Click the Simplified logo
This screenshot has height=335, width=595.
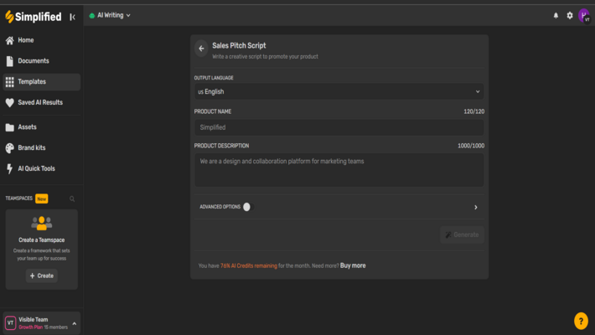click(34, 17)
